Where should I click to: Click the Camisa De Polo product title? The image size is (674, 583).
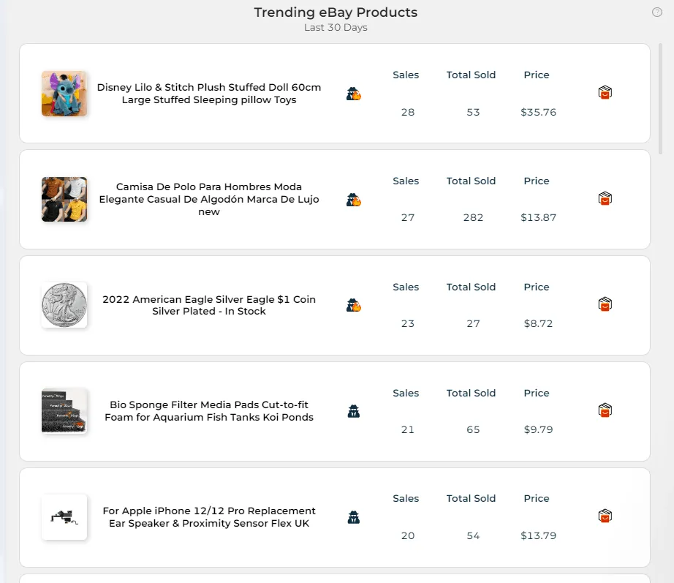pyautogui.click(x=210, y=199)
